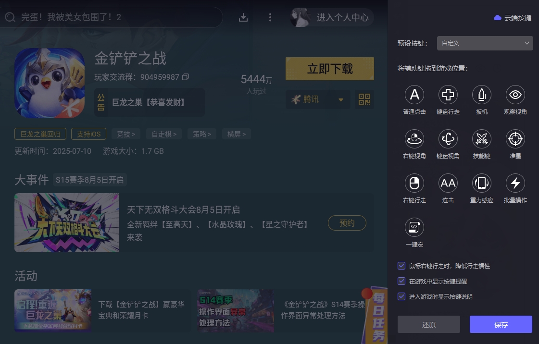The width and height of the screenshot is (539, 344).
Task: Choose the 重力感应 (gravity sensor) icon
Action: (x=481, y=183)
